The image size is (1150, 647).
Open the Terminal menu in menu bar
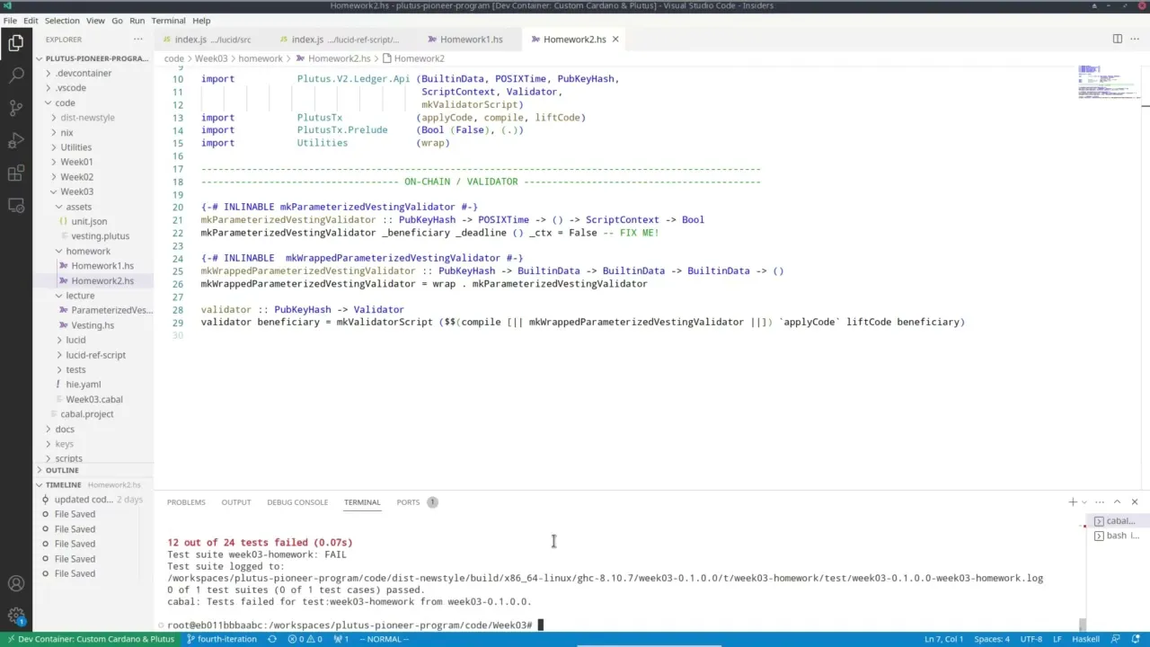(168, 21)
